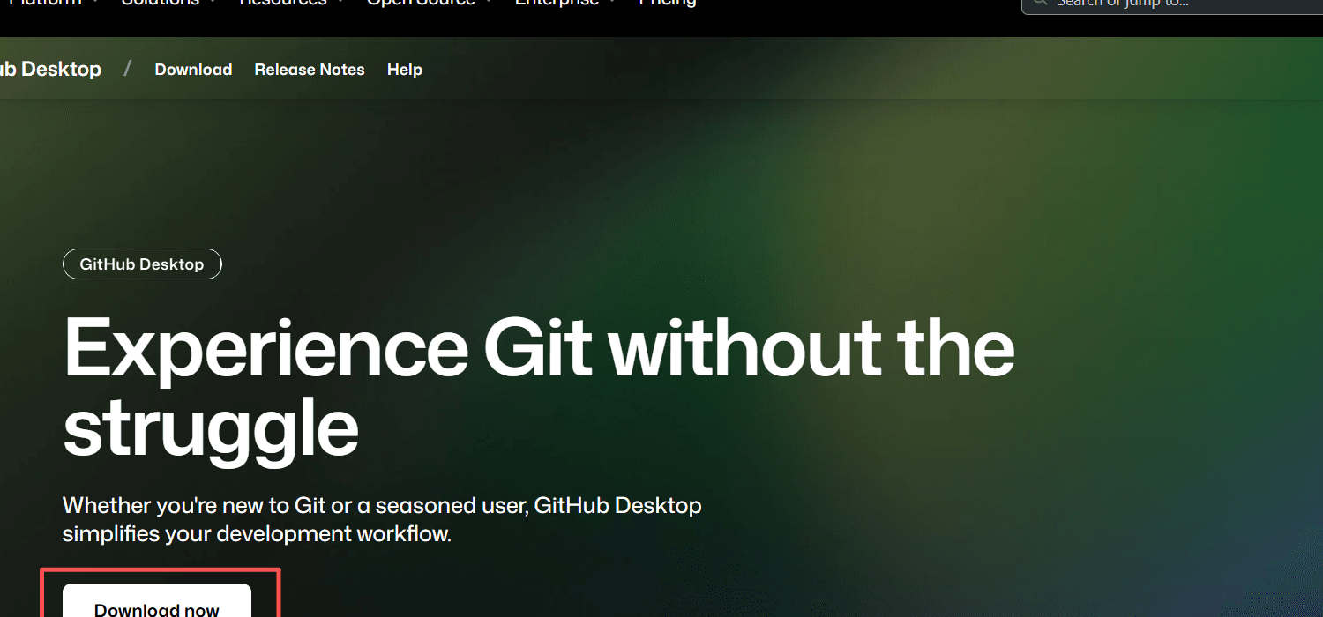Click the GitHub Desktop pill badge

[142, 264]
